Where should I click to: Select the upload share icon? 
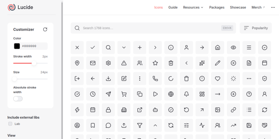coord(124,125)
